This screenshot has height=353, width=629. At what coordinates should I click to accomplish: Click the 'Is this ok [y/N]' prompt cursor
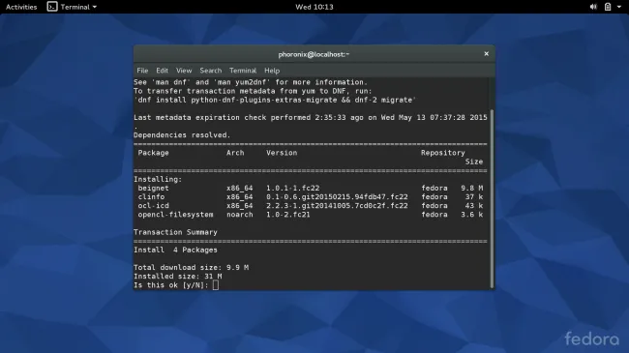coord(216,284)
